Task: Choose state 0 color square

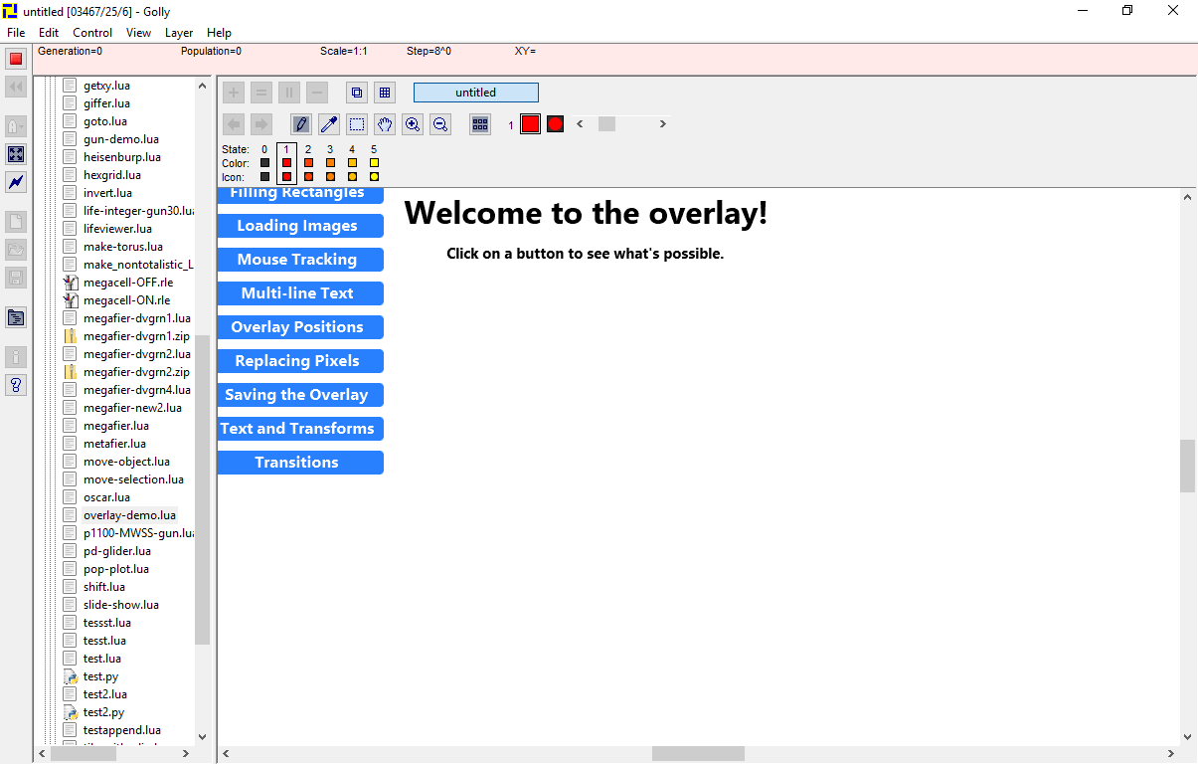Action: point(264,162)
